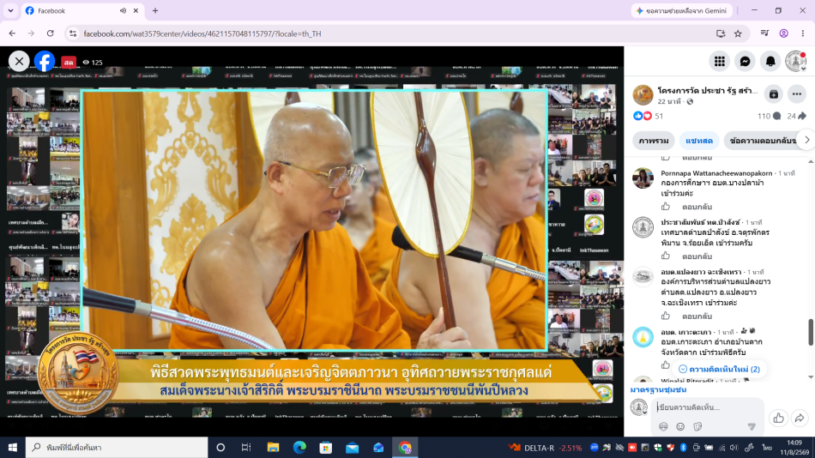Bookmark this page with the star

coord(738,33)
